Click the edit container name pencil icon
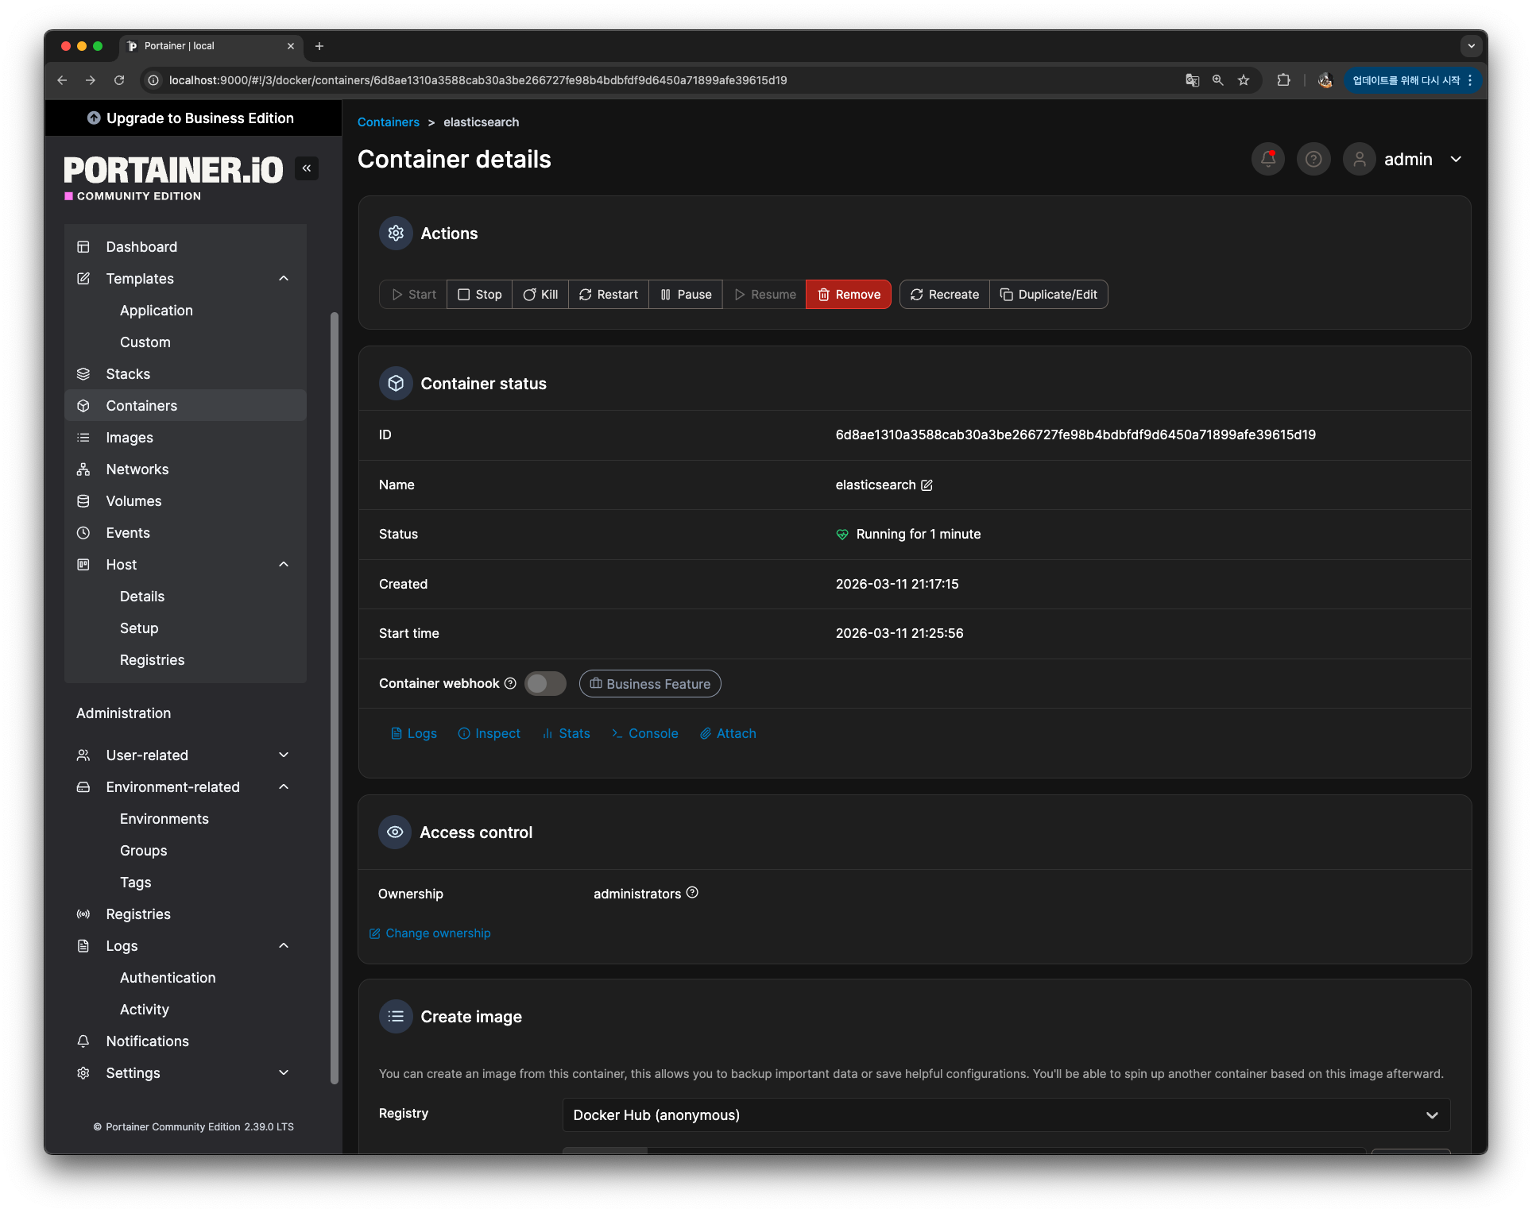The height and width of the screenshot is (1213, 1532). point(927,485)
